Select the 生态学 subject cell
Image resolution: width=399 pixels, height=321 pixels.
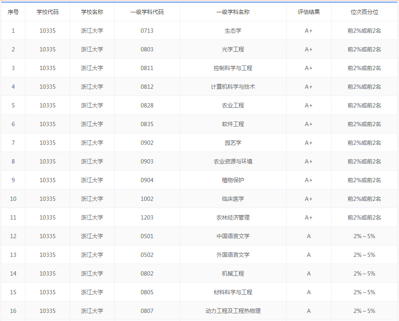pos(233,31)
